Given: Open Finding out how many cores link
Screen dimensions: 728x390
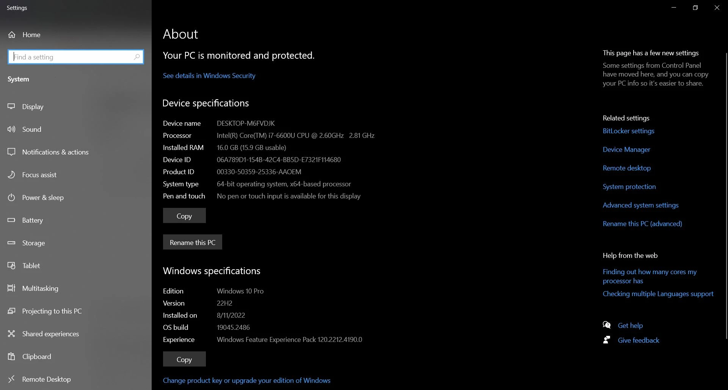Looking at the screenshot, I should [x=650, y=276].
